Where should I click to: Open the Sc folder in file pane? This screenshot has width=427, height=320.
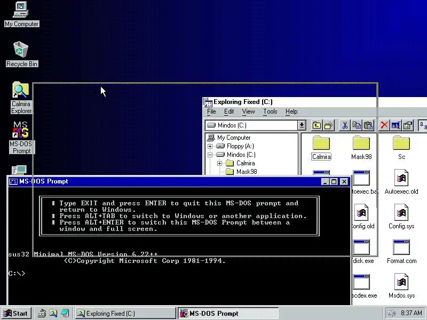(401, 148)
